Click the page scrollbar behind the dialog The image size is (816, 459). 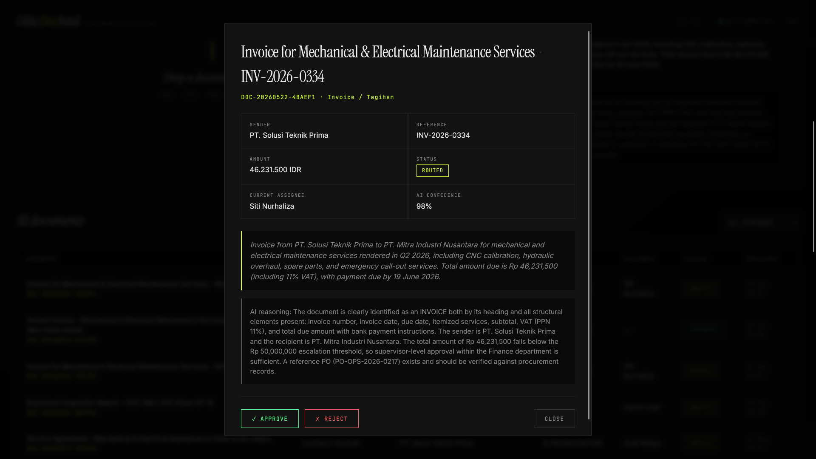coord(814,186)
